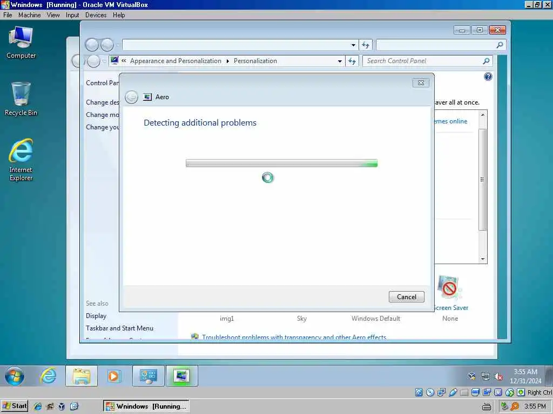The height and width of the screenshot is (414, 553).
Task: Open Windows Explorer on the guest taskbar
Action: [x=82, y=376]
